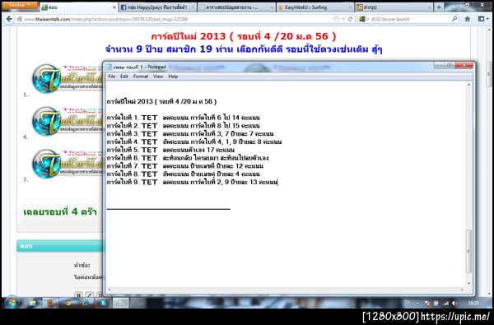Click the magnifier icon in AVG search box
Viewport: 494px width, 325px height.
[454, 19]
